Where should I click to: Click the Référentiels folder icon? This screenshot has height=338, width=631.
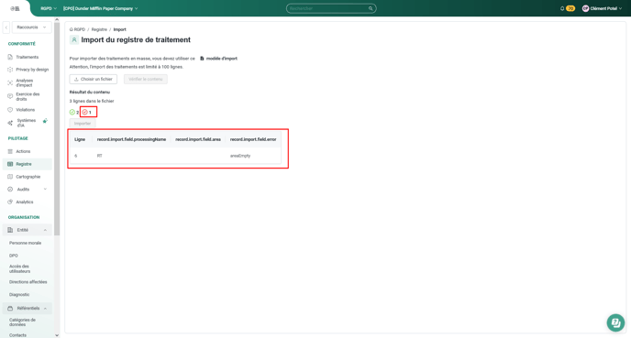point(10,309)
